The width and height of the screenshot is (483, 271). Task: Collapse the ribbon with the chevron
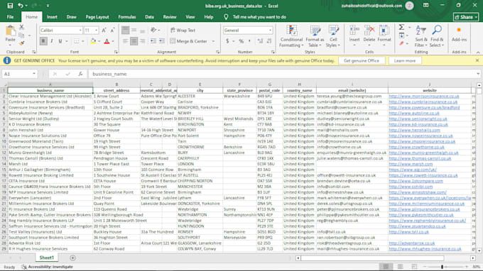tap(478, 52)
